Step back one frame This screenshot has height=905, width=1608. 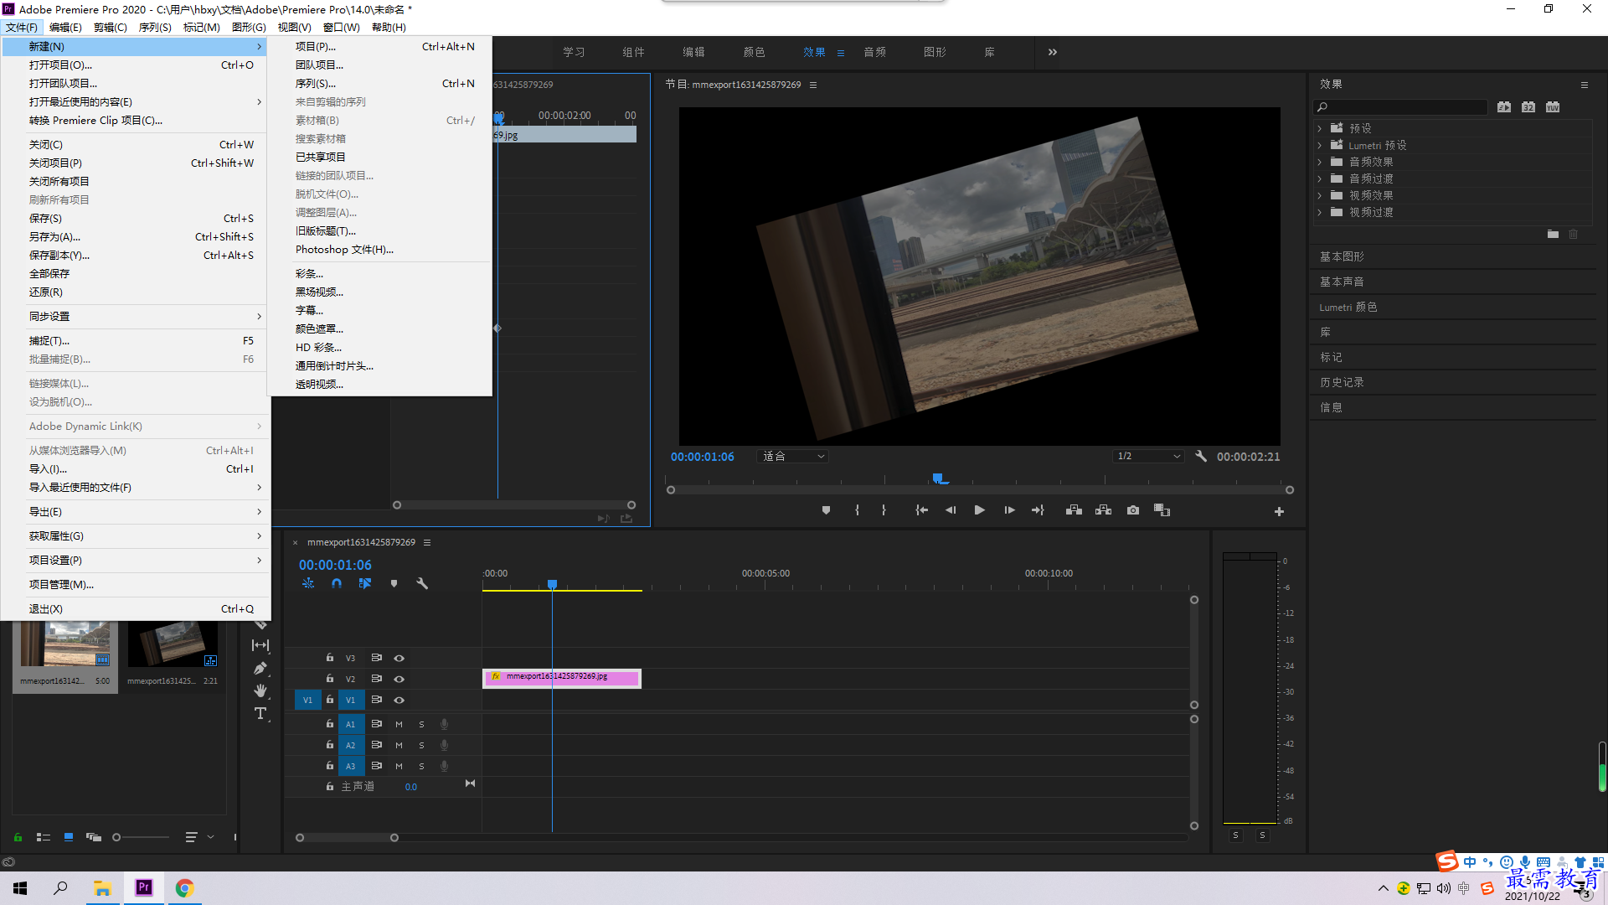point(951,510)
